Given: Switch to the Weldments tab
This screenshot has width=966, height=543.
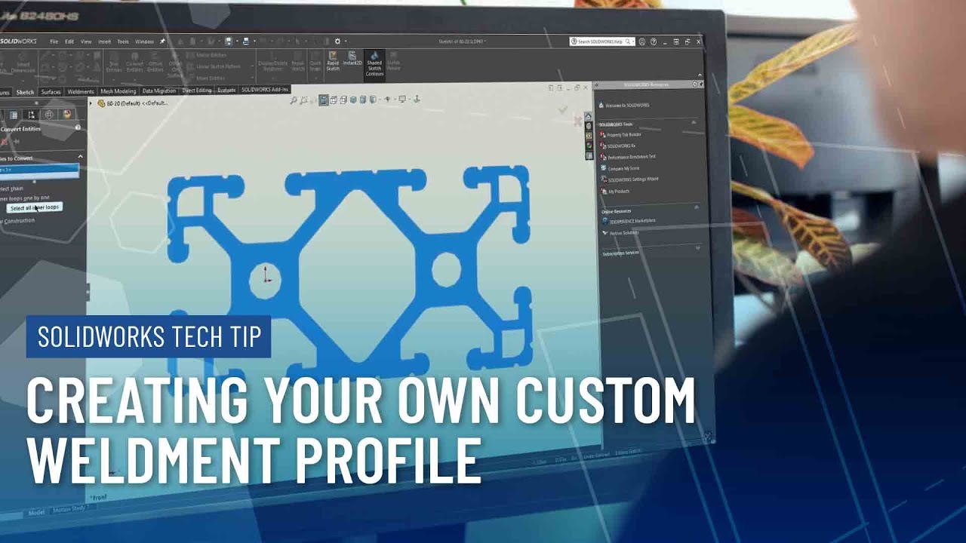Looking at the screenshot, I should pos(81,91).
